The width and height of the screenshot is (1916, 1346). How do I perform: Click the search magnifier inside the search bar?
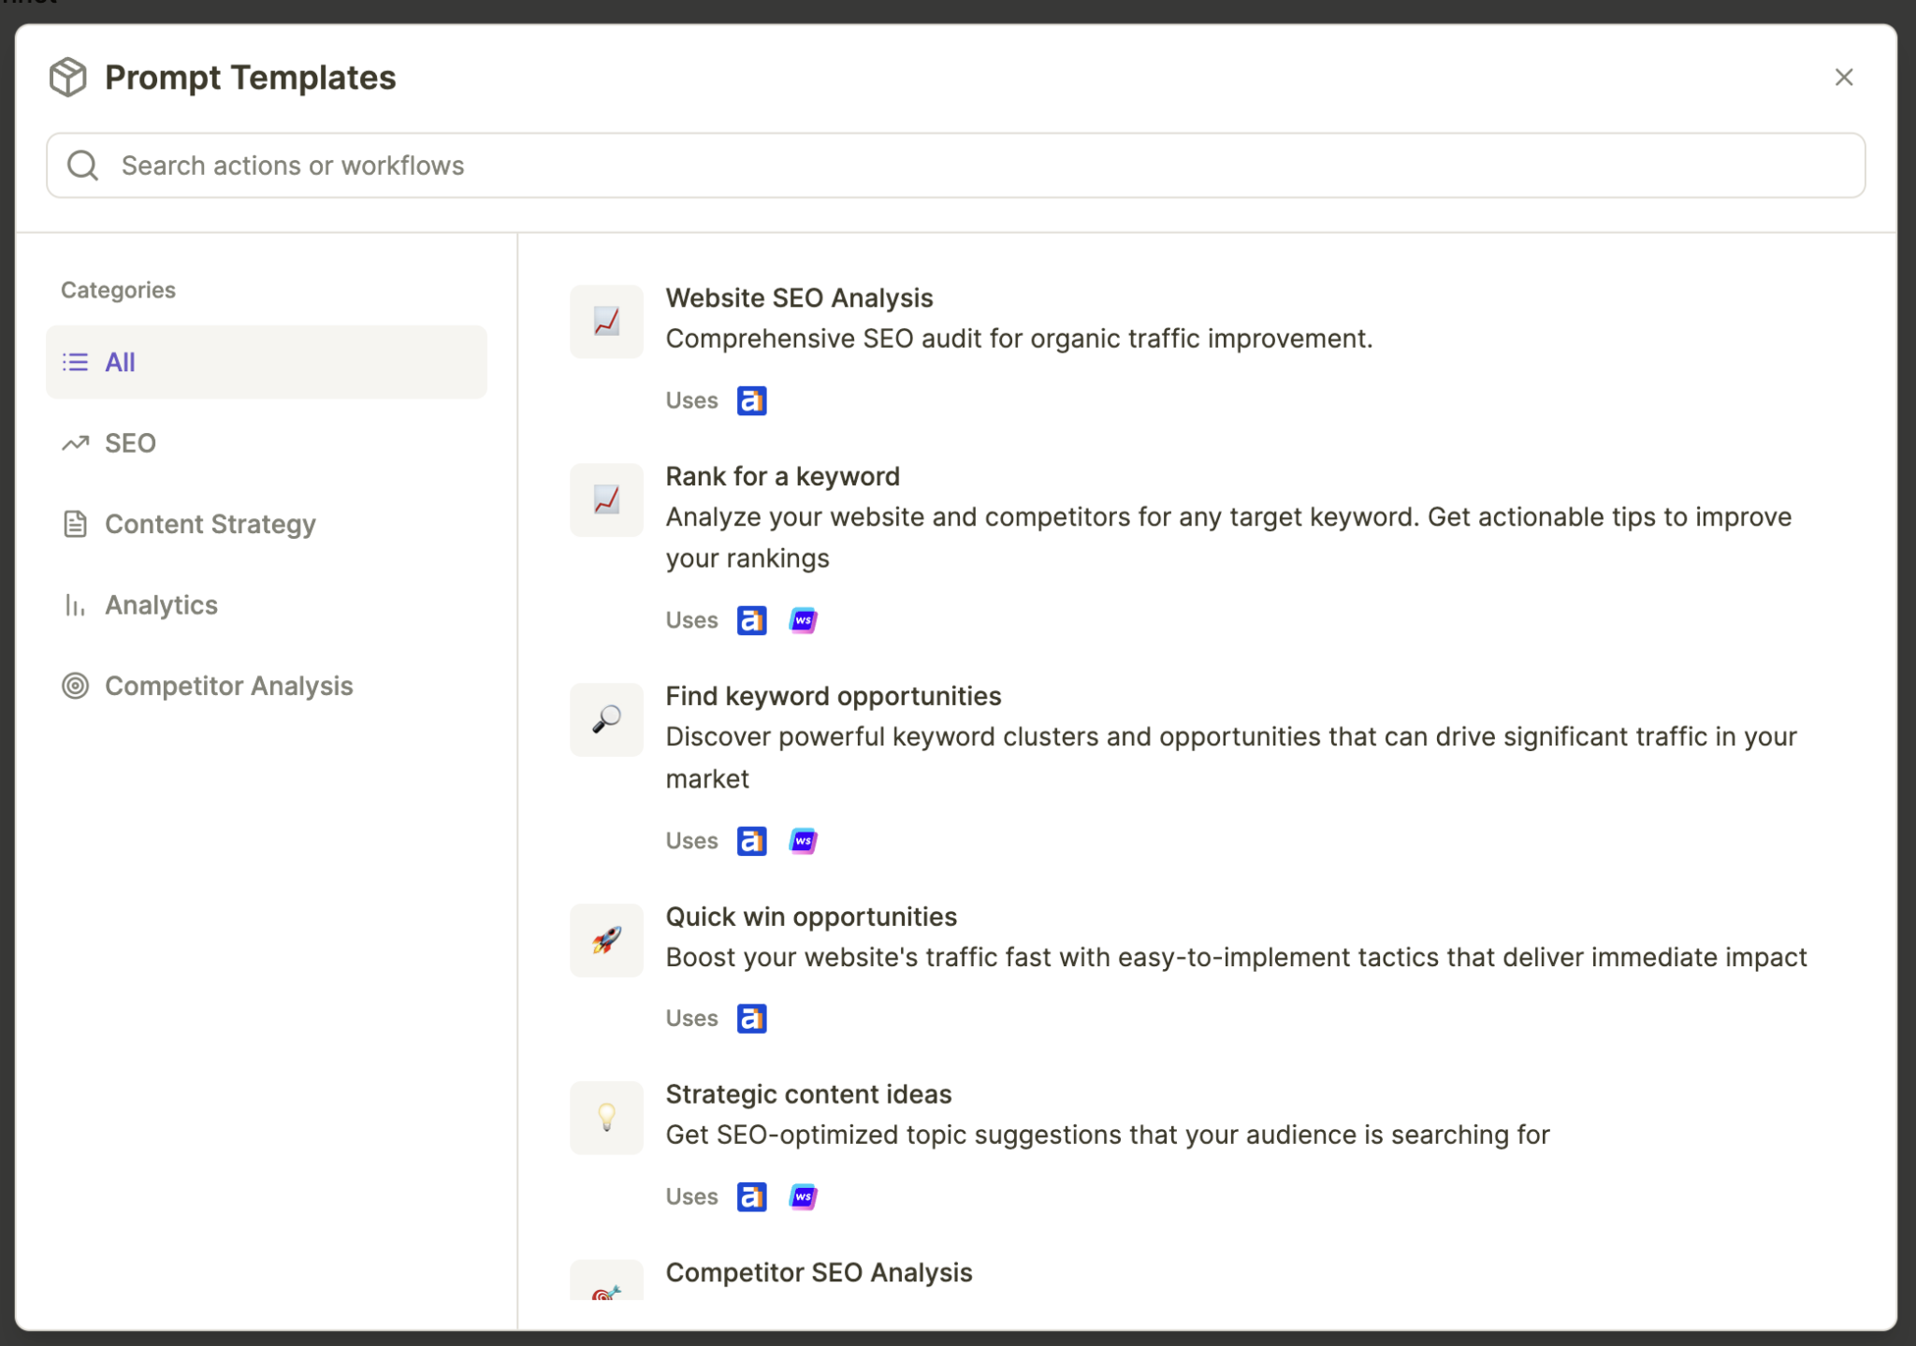pyautogui.click(x=81, y=165)
